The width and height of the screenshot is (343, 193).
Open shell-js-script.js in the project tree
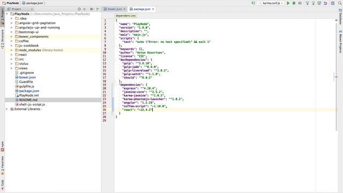click(32, 105)
